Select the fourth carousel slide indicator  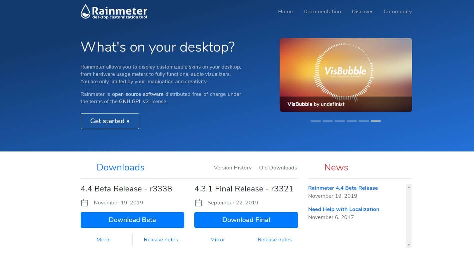click(352, 121)
